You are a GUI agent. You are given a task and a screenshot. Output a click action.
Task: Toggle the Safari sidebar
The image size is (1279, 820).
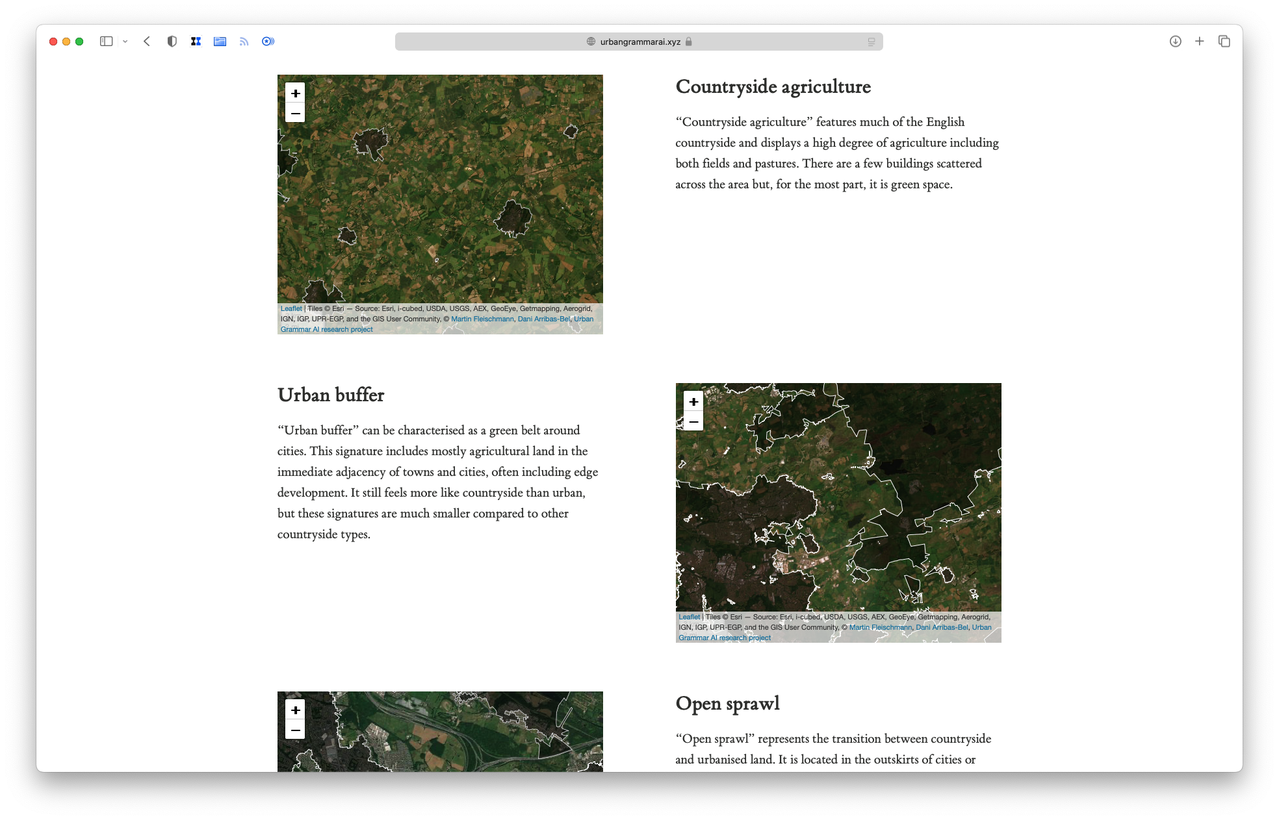point(106,42)
